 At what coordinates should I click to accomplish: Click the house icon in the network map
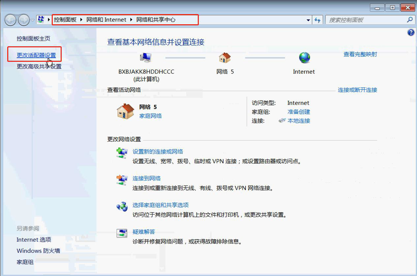225,58
